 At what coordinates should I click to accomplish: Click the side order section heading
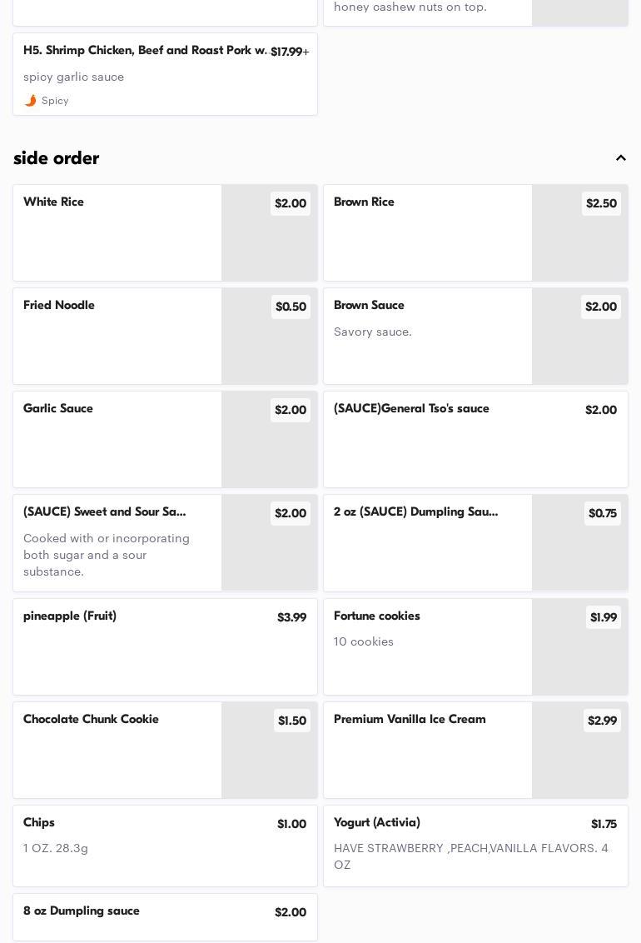click(57, 158)
